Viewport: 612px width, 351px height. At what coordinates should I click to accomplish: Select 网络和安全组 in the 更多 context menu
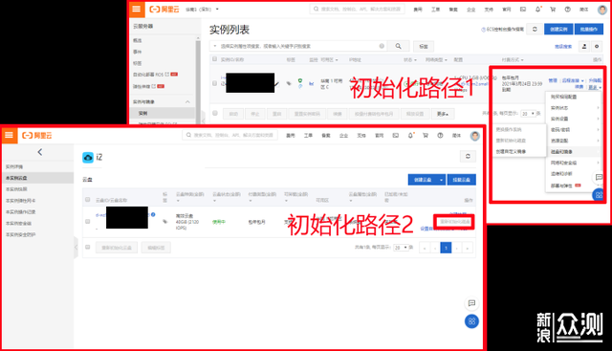point(574,163)
